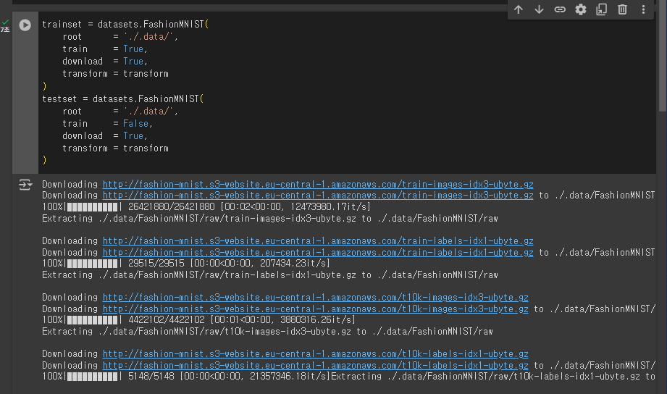Open second train-images-idx3-ubyte.gz link ending 'to ./.data'
Screen dimensions: 667x394
click(318, 196)
